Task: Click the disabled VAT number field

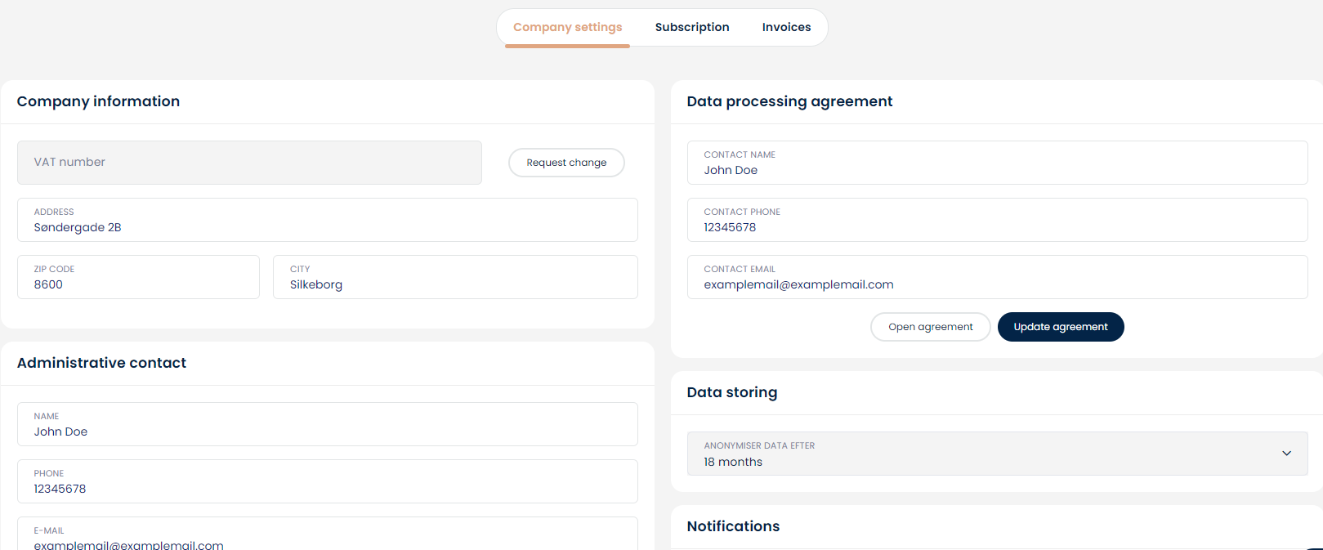Action: pyautogui.click(x=249, y=163)
